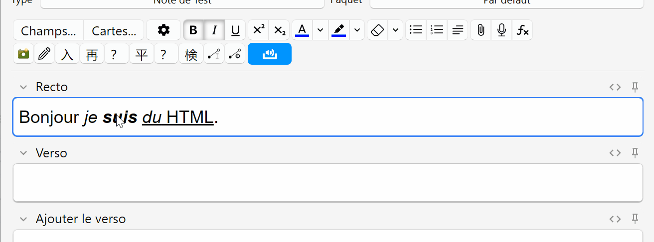Click the word "Bonjour" in Recto

pyautogui.click(x=49, y=118)
